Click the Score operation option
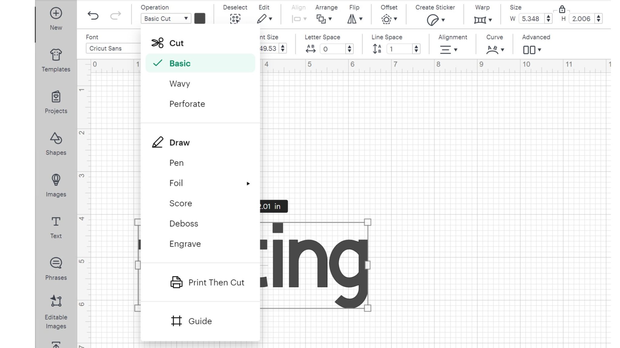This screenshot has height=348, width=620. (x=180, y=203)
